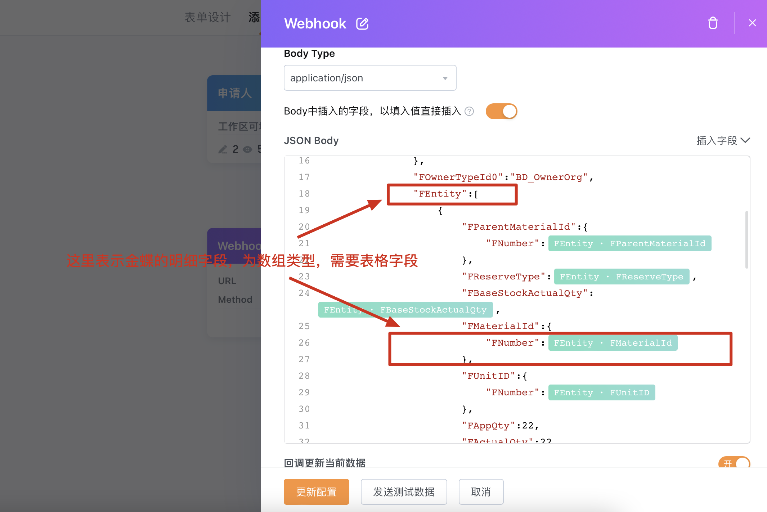
Task: Switch to the 表单设计 tab
Action: tap(207, 17)
